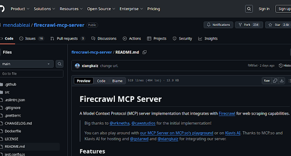This screenshot has height=156, width=291.
Task: Open the Insights tab
Action: tap(208, 39)
